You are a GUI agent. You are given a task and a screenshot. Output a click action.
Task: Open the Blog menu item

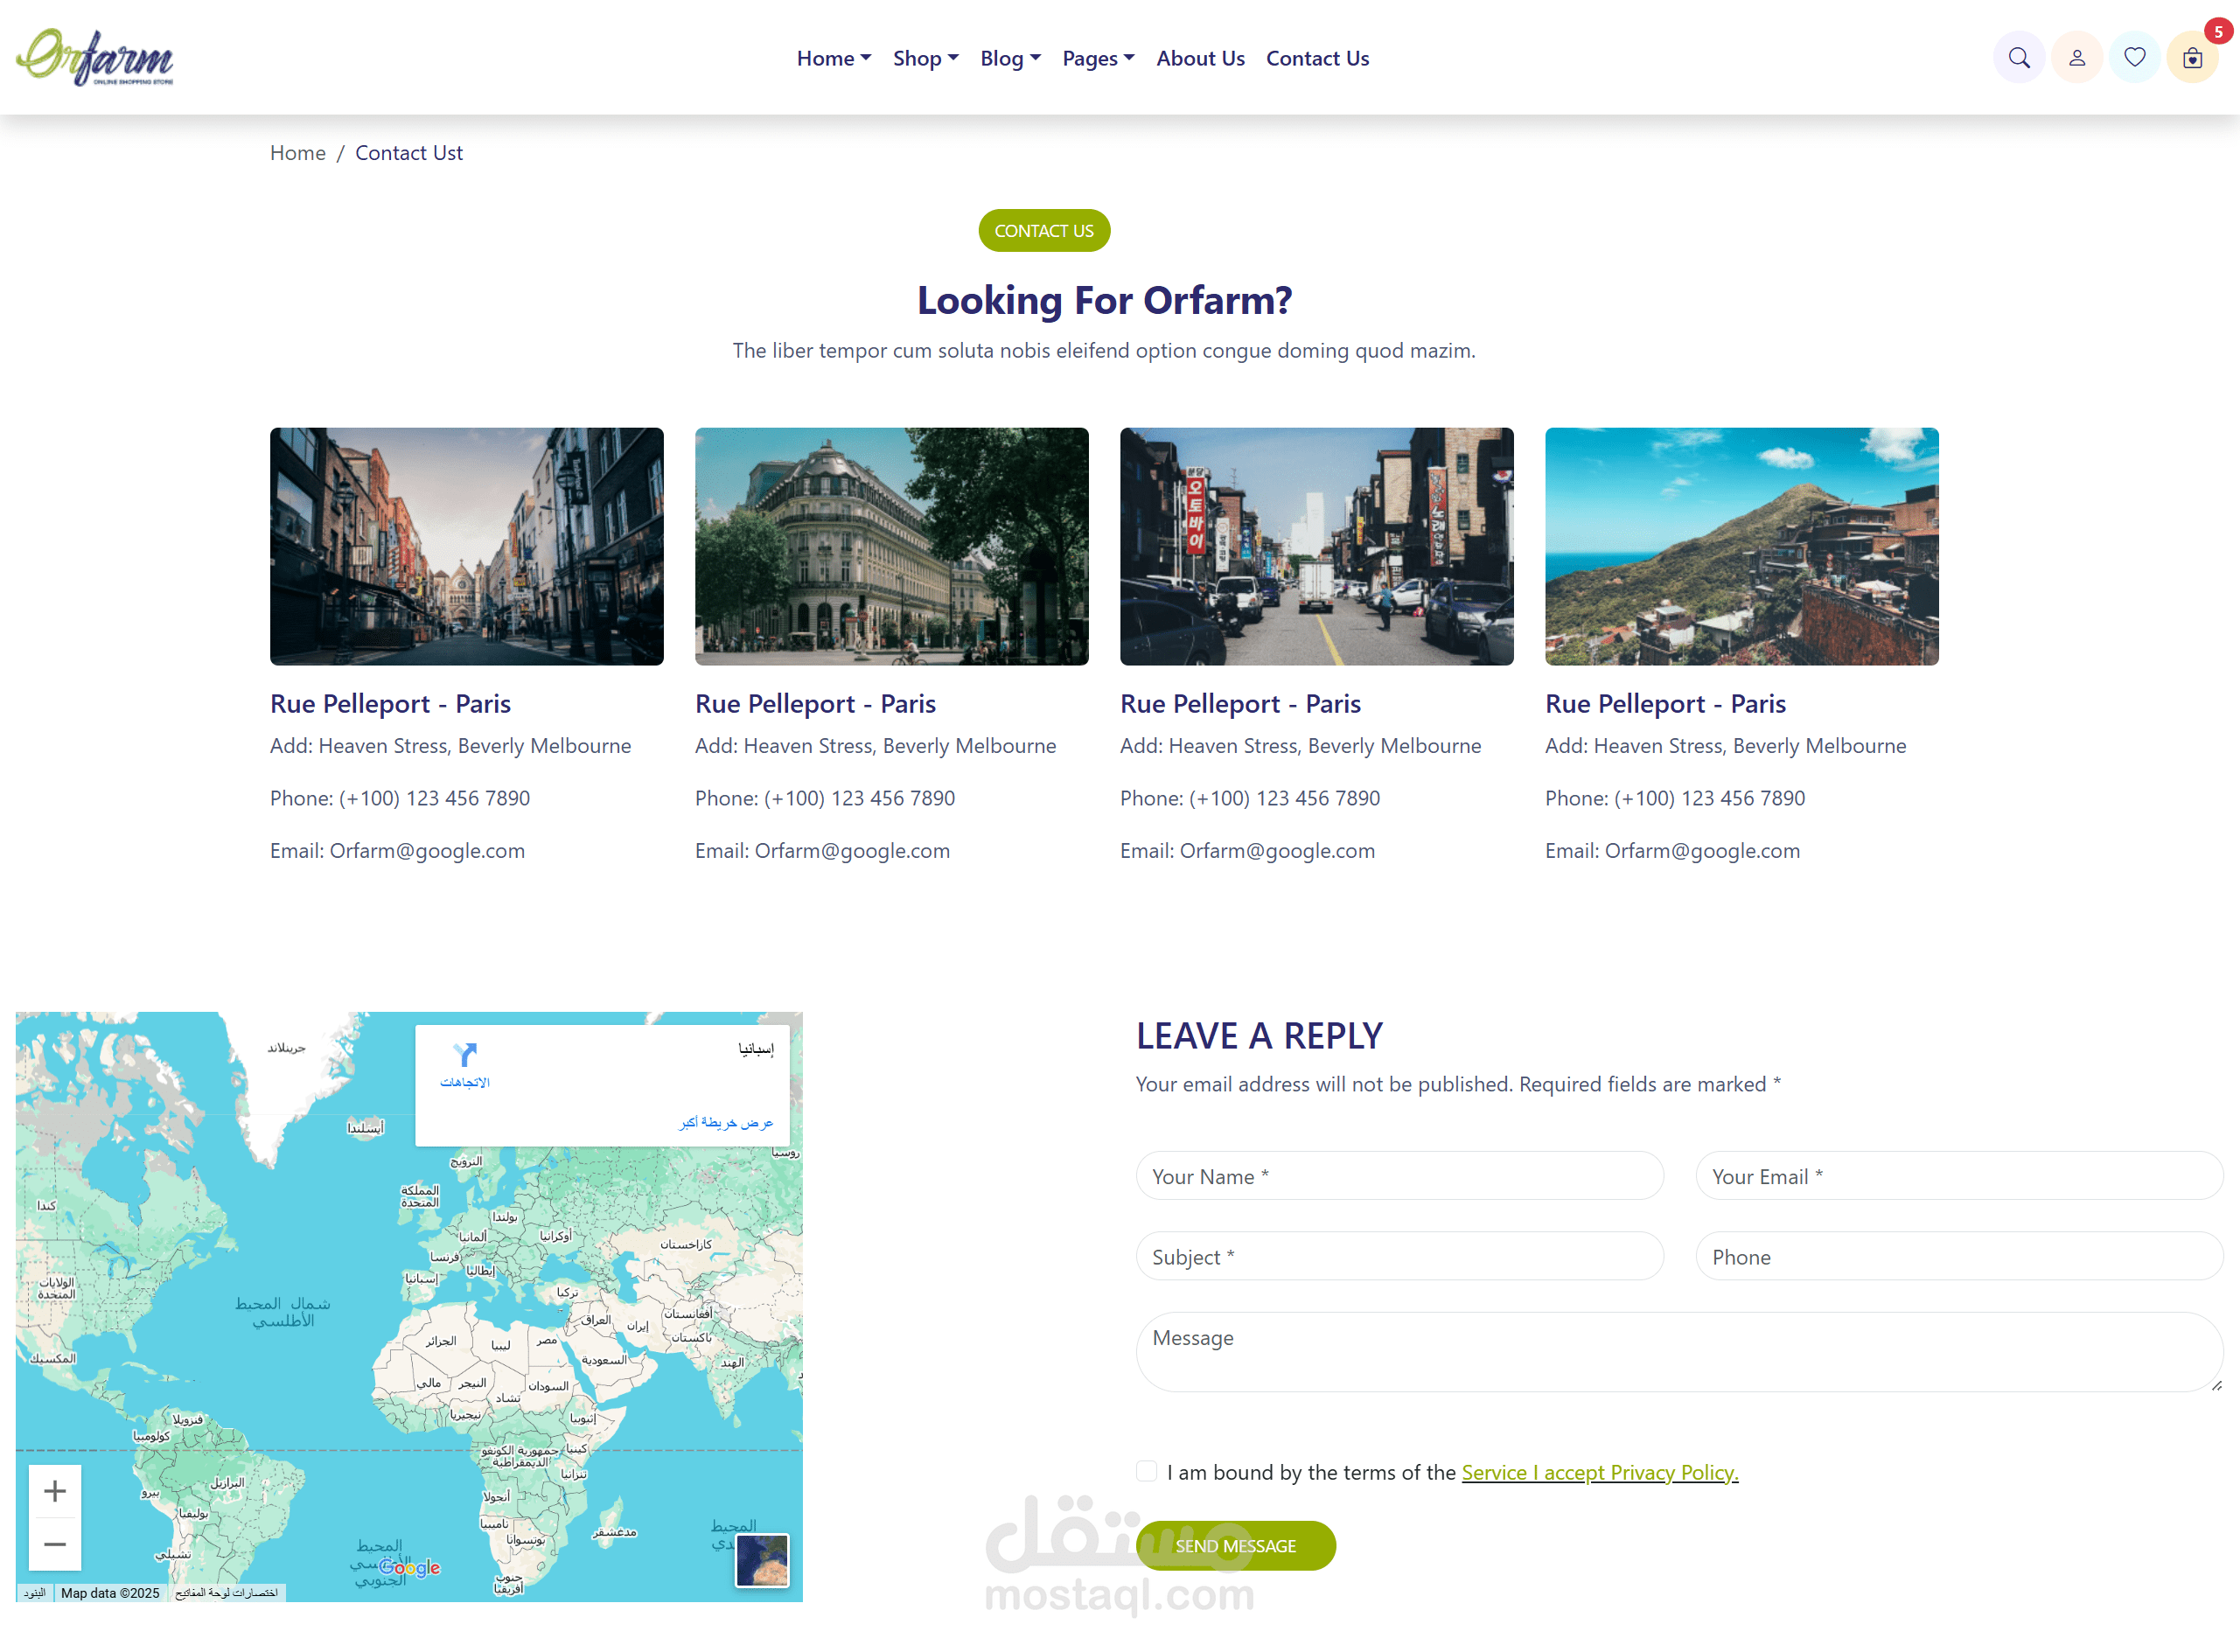click(1010, 58)
